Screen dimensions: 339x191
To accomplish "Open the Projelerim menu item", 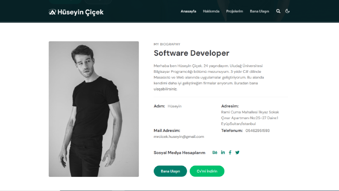I will click(235, 11).
